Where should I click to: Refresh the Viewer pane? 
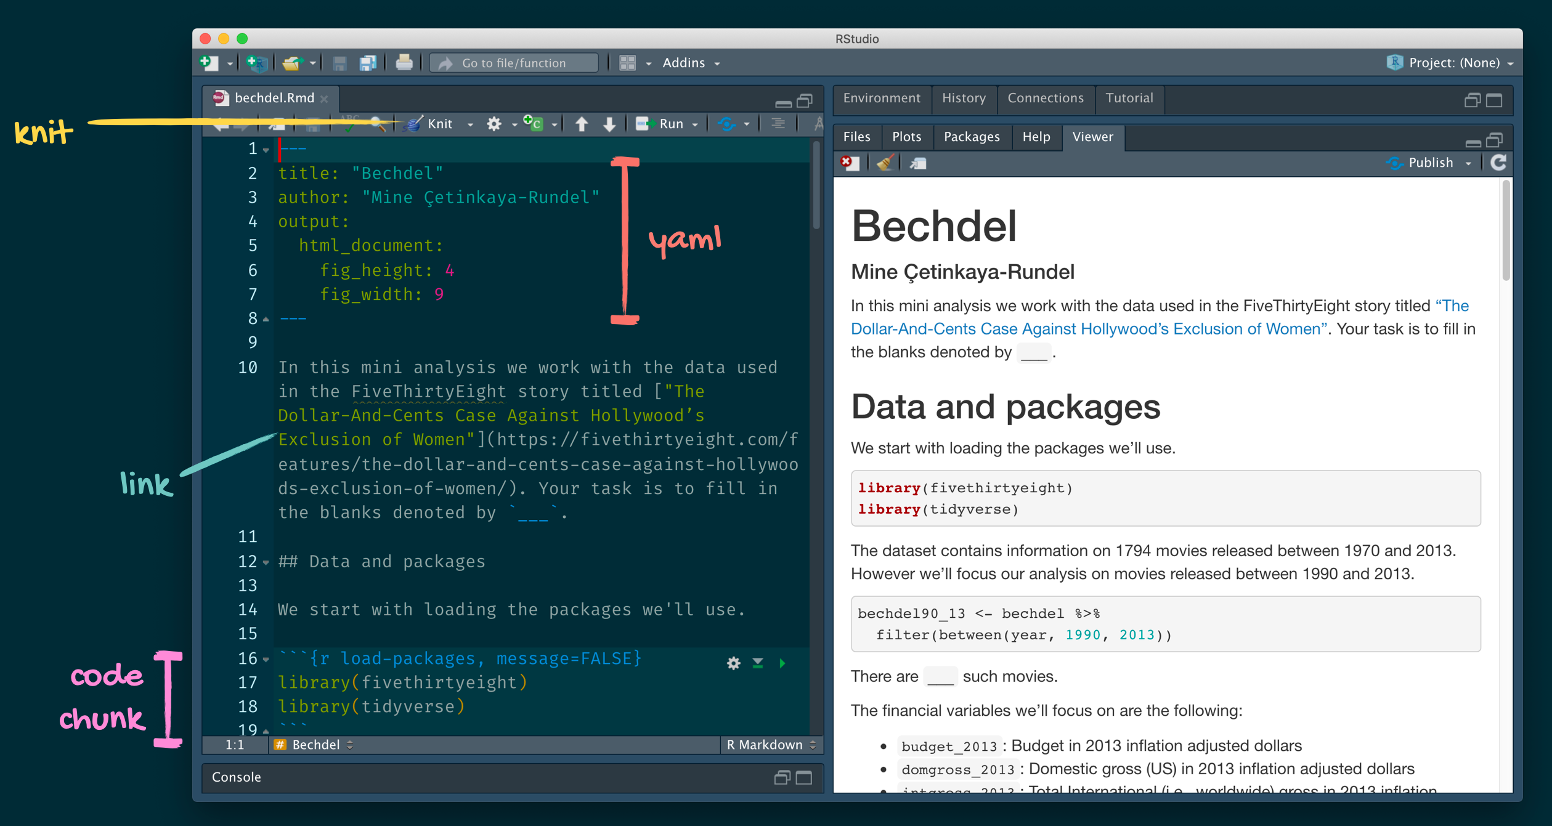pyautogui.click(x=1498, y=163)
